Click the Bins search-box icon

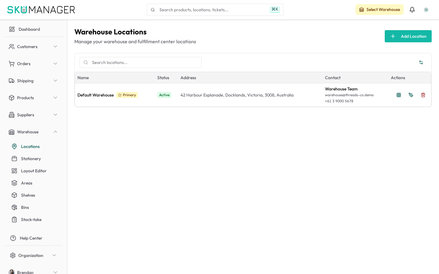click(14, 207)
